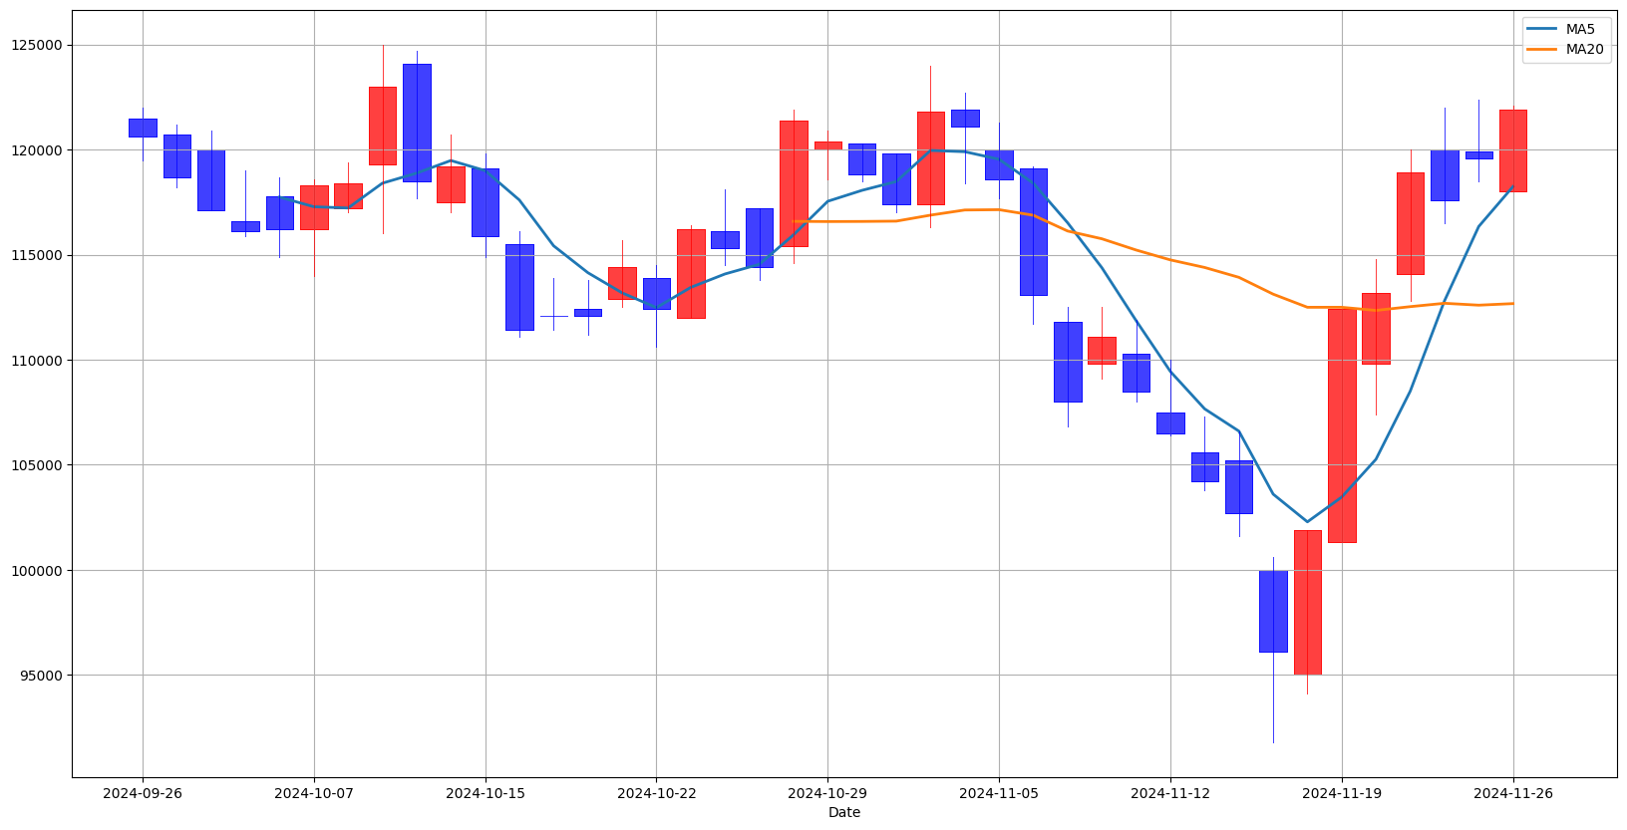This screenshot has height=830, width=1627.
Task: Click the 2024-10-15 date tick label
Action: 486,793
